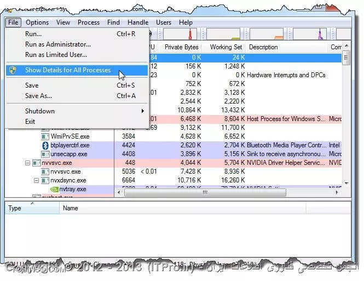Click the orange toolbar mini graph
Viewport: 364px width, 281px height.
[x=267, y=34]
